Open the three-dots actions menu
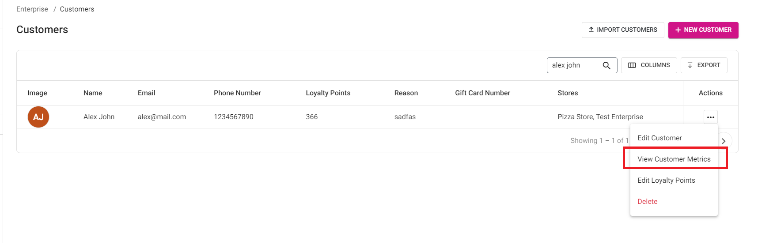Image resolution: width=758 pixels, height=248 pixels. 710,117
